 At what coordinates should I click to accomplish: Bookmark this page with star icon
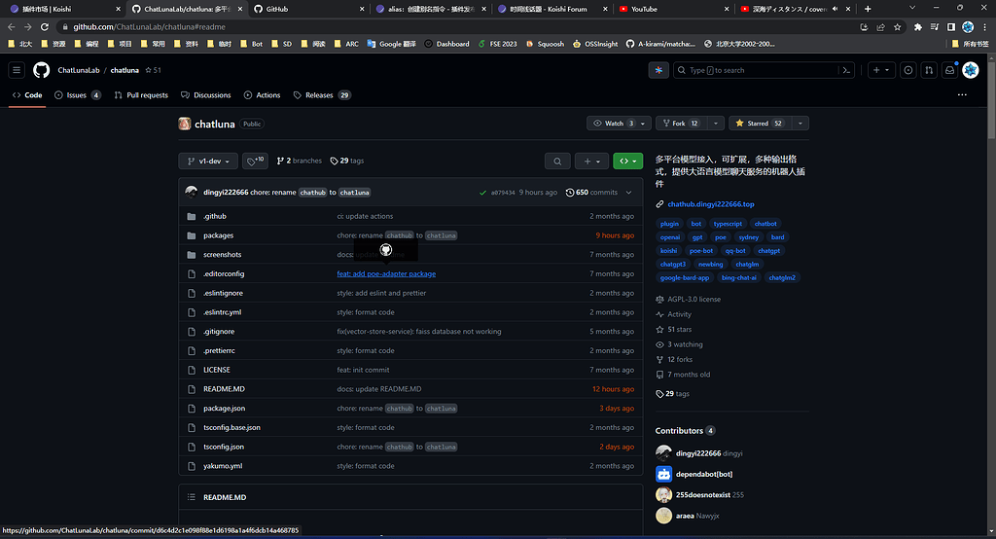897,26
